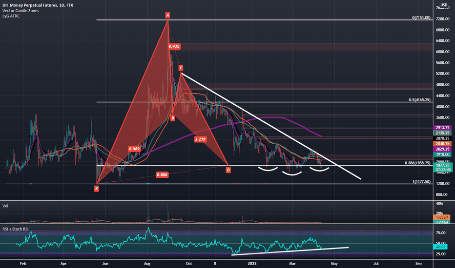Select the 0(7153.00) Fibonacci level label
The image size is (455, 268).
pyautogui.click(x=421, y=18)
